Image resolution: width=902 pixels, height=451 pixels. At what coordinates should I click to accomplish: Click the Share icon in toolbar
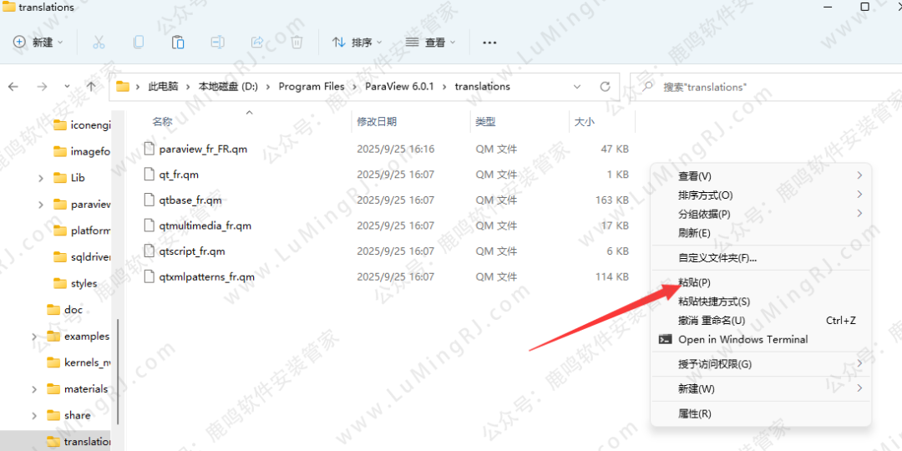257,42
